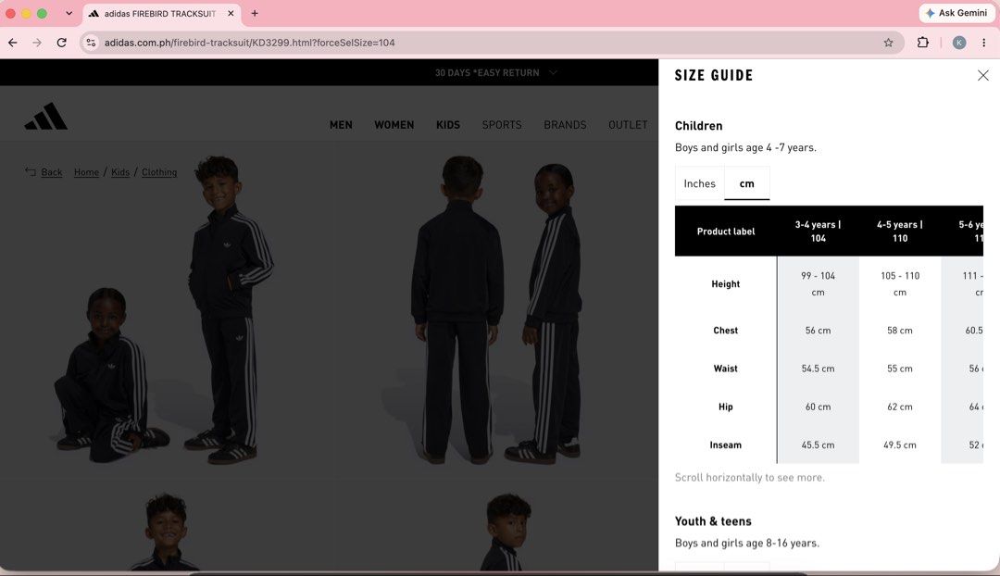Click the browser forward arrow

tap(37, 43)
